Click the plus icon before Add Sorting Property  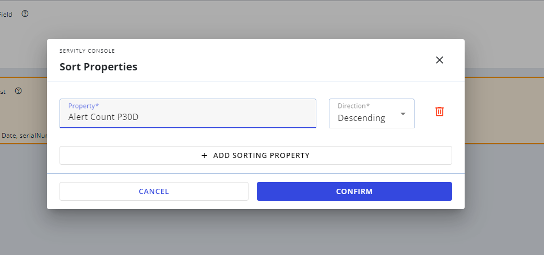(204, 155)
